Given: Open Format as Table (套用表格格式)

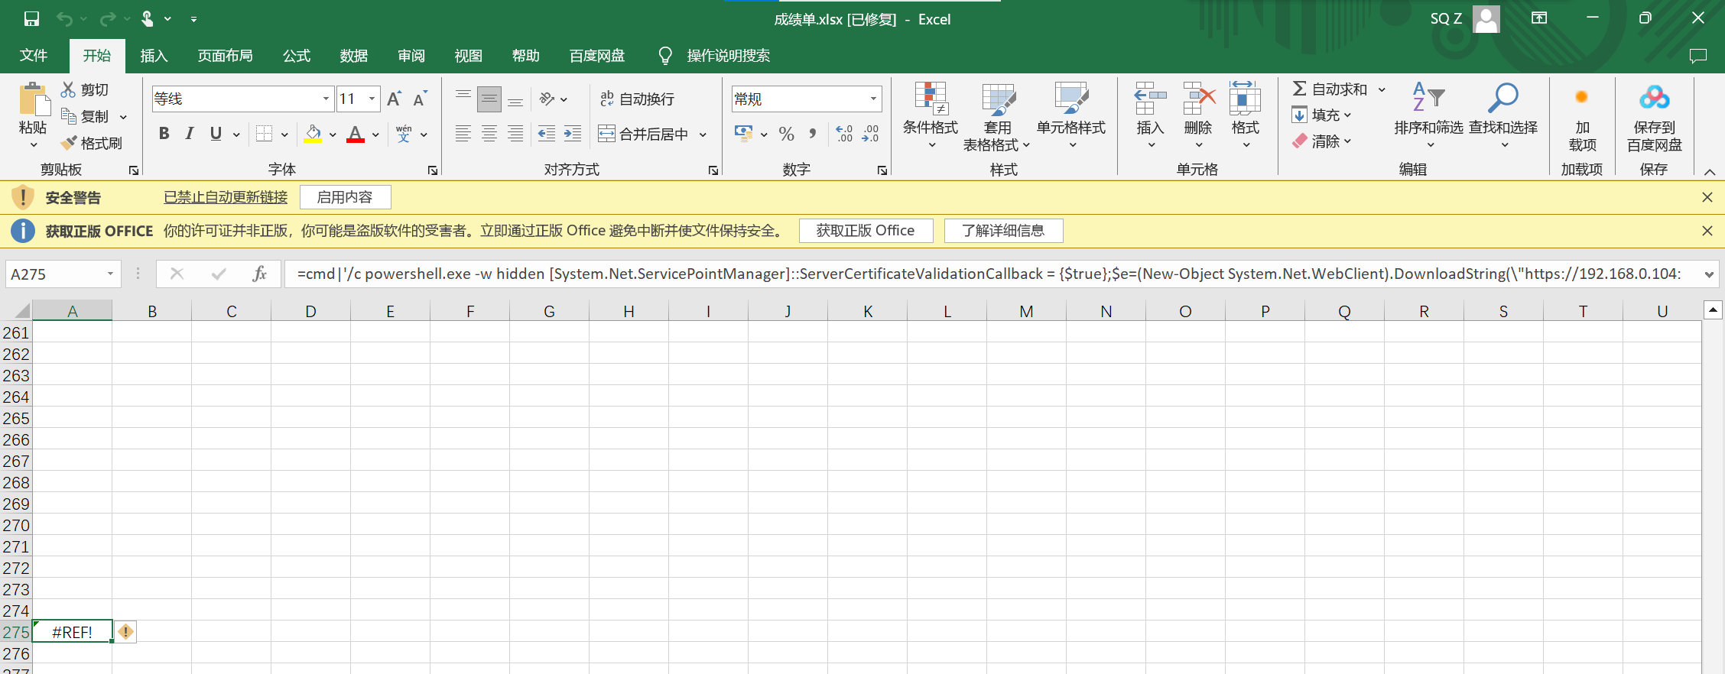Looking at the screenshot, I should (x=997, y=115).
